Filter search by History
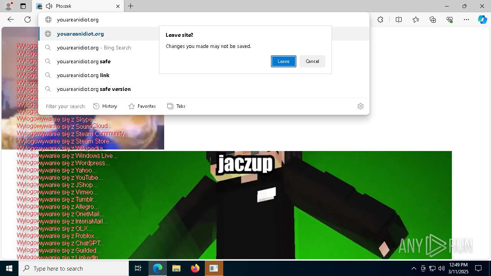The height and width of the screenshot is (276, 491). coord(105,106)
